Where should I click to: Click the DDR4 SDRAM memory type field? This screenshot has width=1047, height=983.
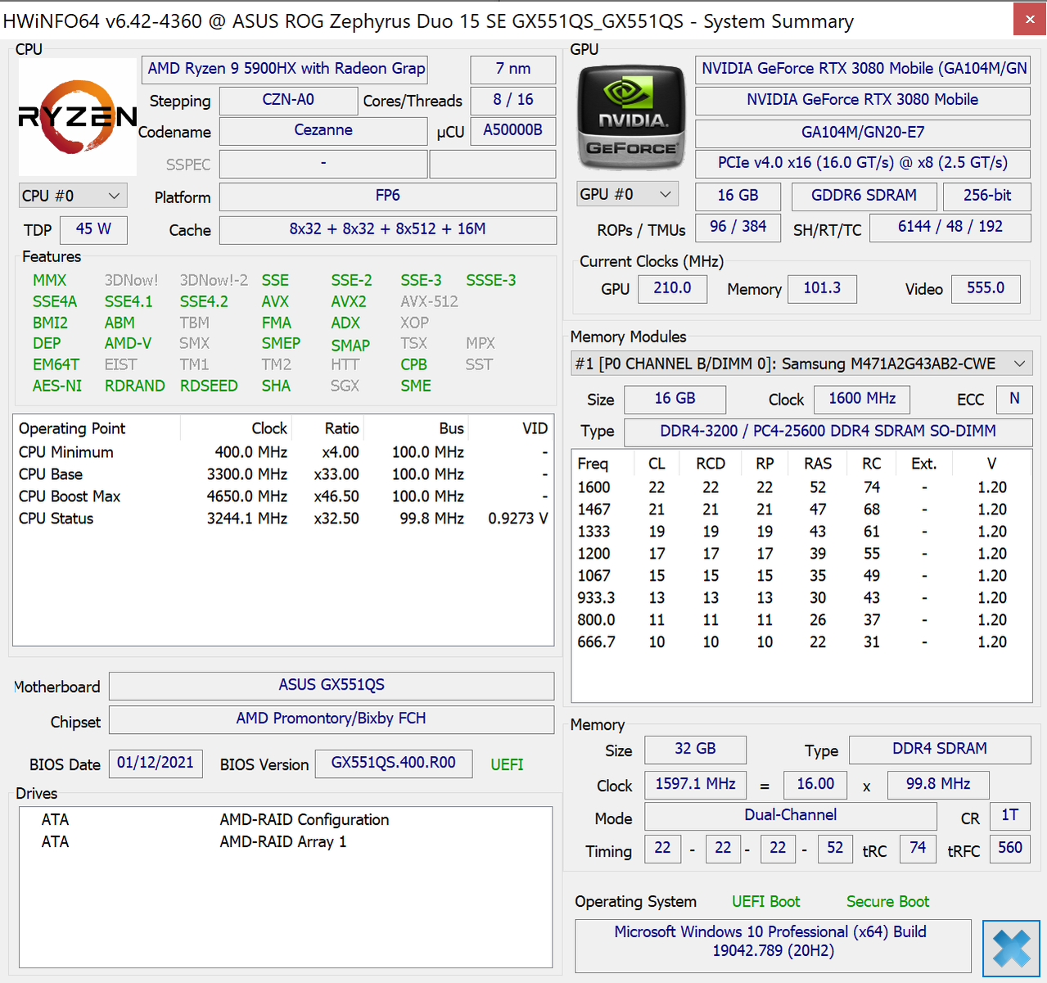click(x=940, y=750)
